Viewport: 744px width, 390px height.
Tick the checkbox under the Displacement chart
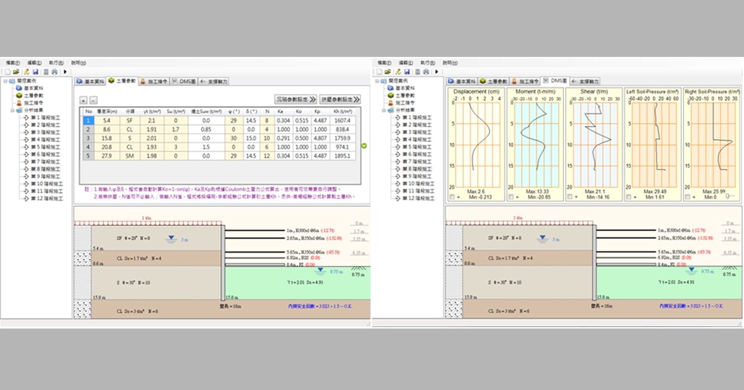tap(452, 197)
